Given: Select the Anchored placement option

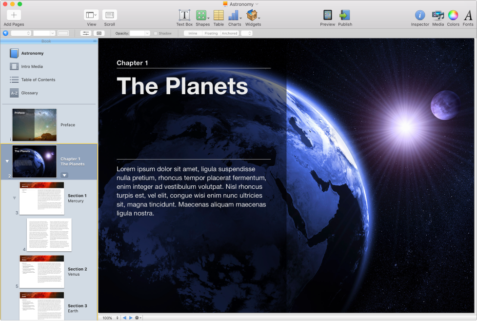Looking at the screenshot, I should [229, 34].
